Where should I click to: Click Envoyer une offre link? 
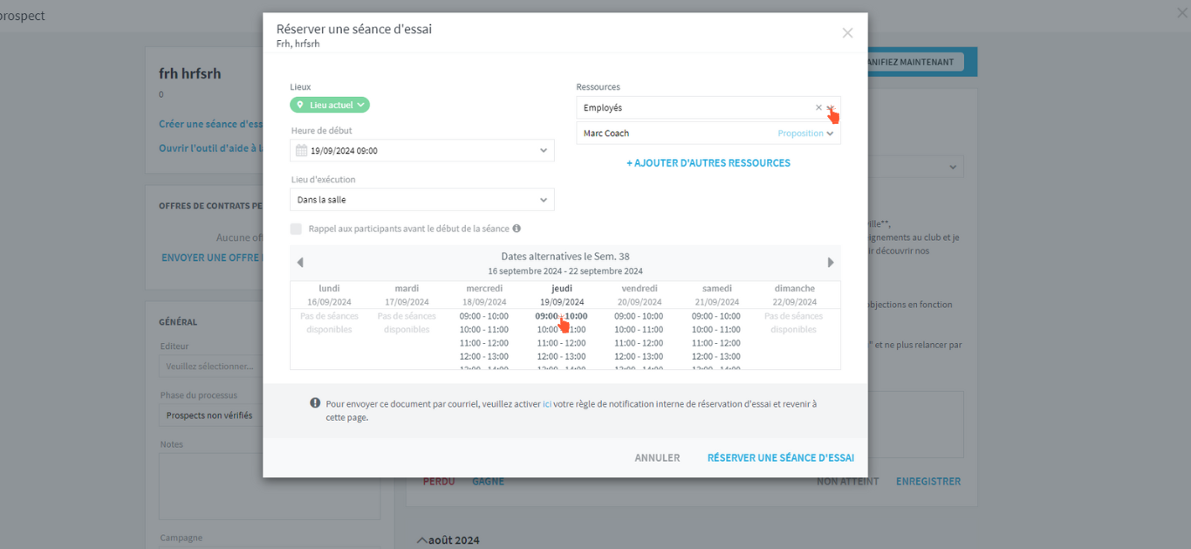coord(212,258)
